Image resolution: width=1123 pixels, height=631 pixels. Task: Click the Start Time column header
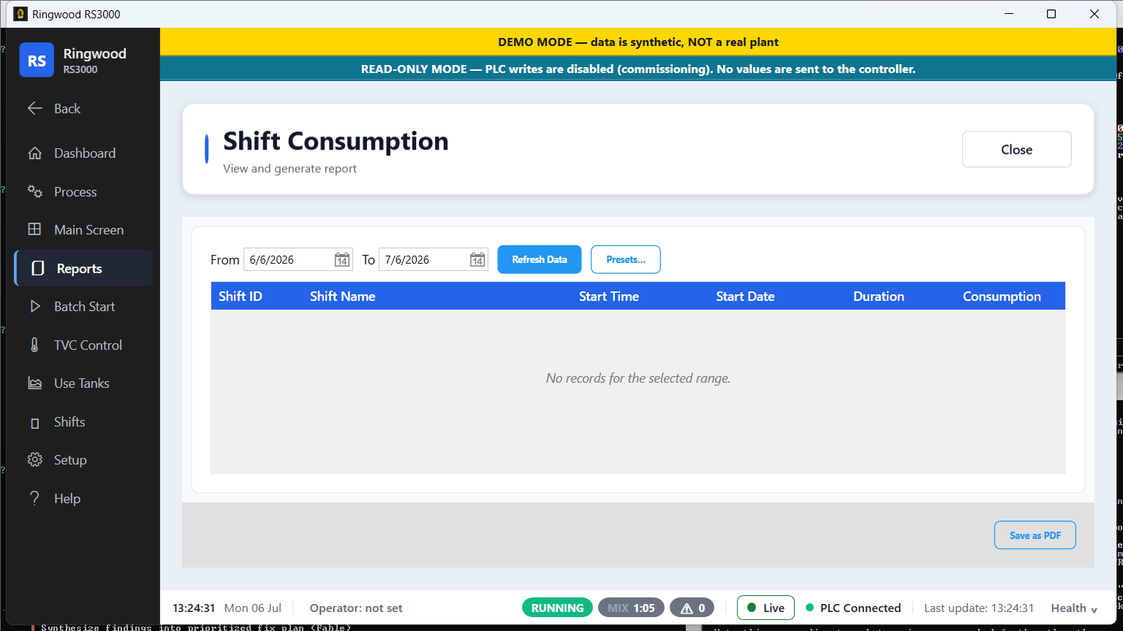609,297
